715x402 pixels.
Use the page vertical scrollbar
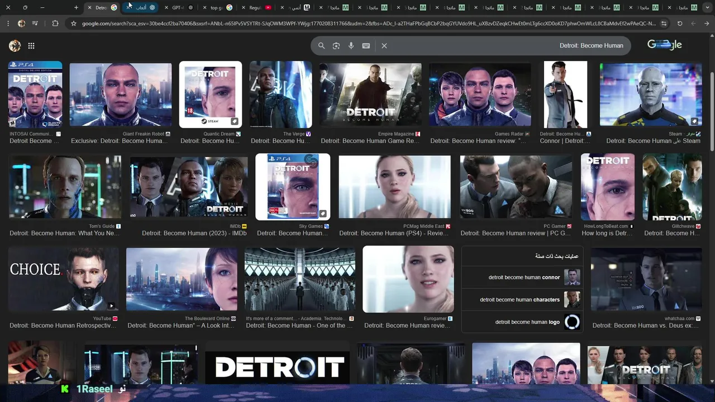point(712,112)
